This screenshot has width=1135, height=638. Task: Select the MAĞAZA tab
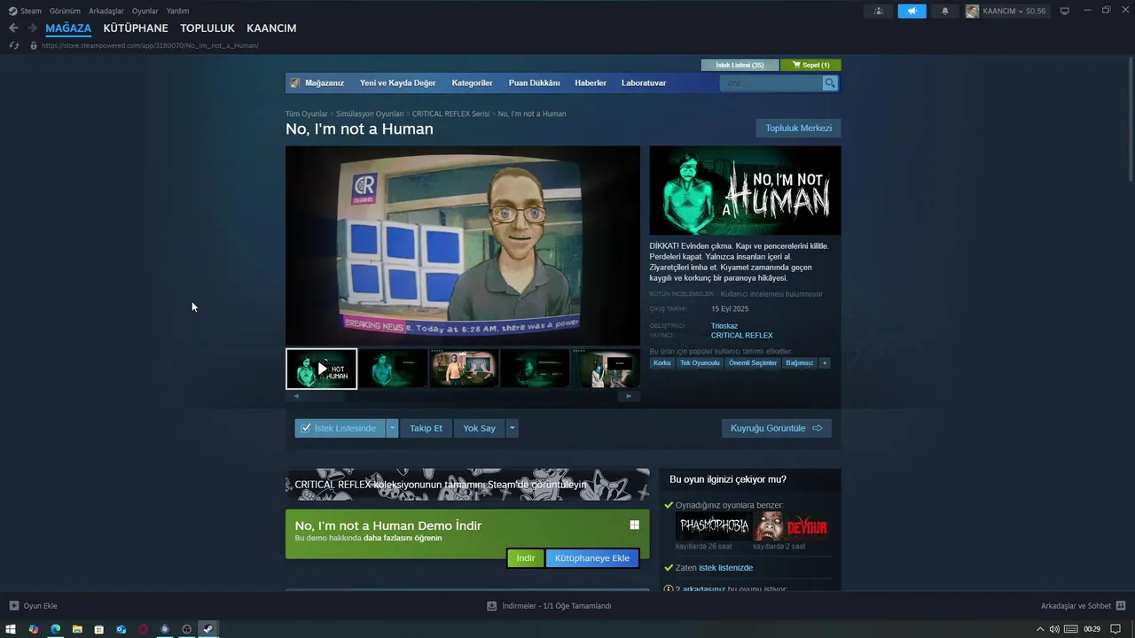(68, 28)
